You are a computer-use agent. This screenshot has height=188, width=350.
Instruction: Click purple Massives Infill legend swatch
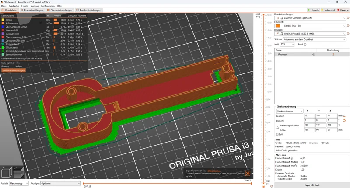[3, 34]
